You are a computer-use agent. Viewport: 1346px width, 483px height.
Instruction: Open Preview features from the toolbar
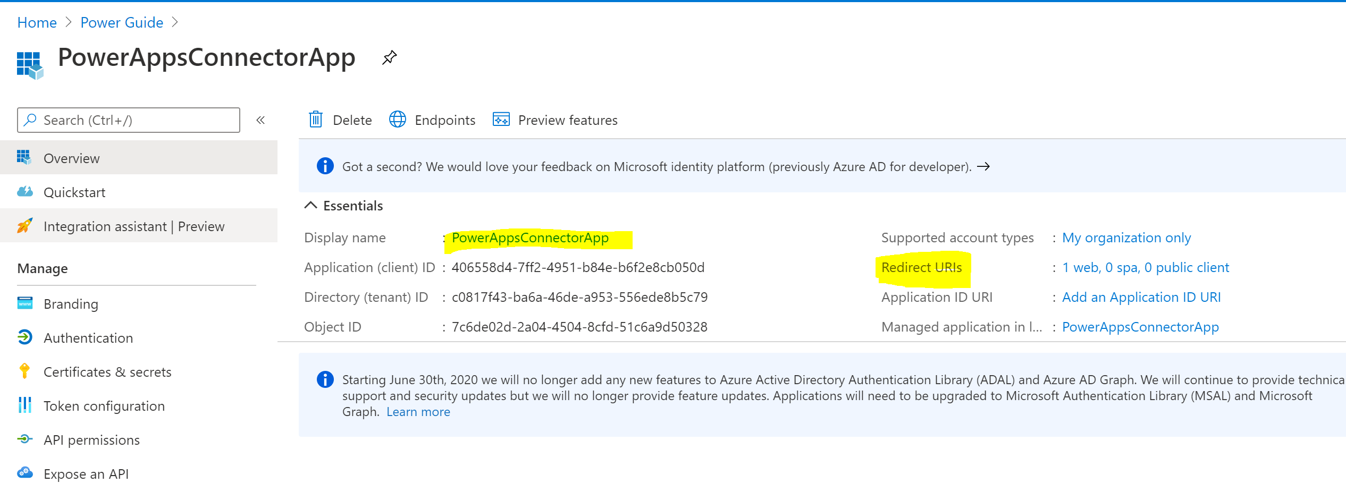click(500, 120)
